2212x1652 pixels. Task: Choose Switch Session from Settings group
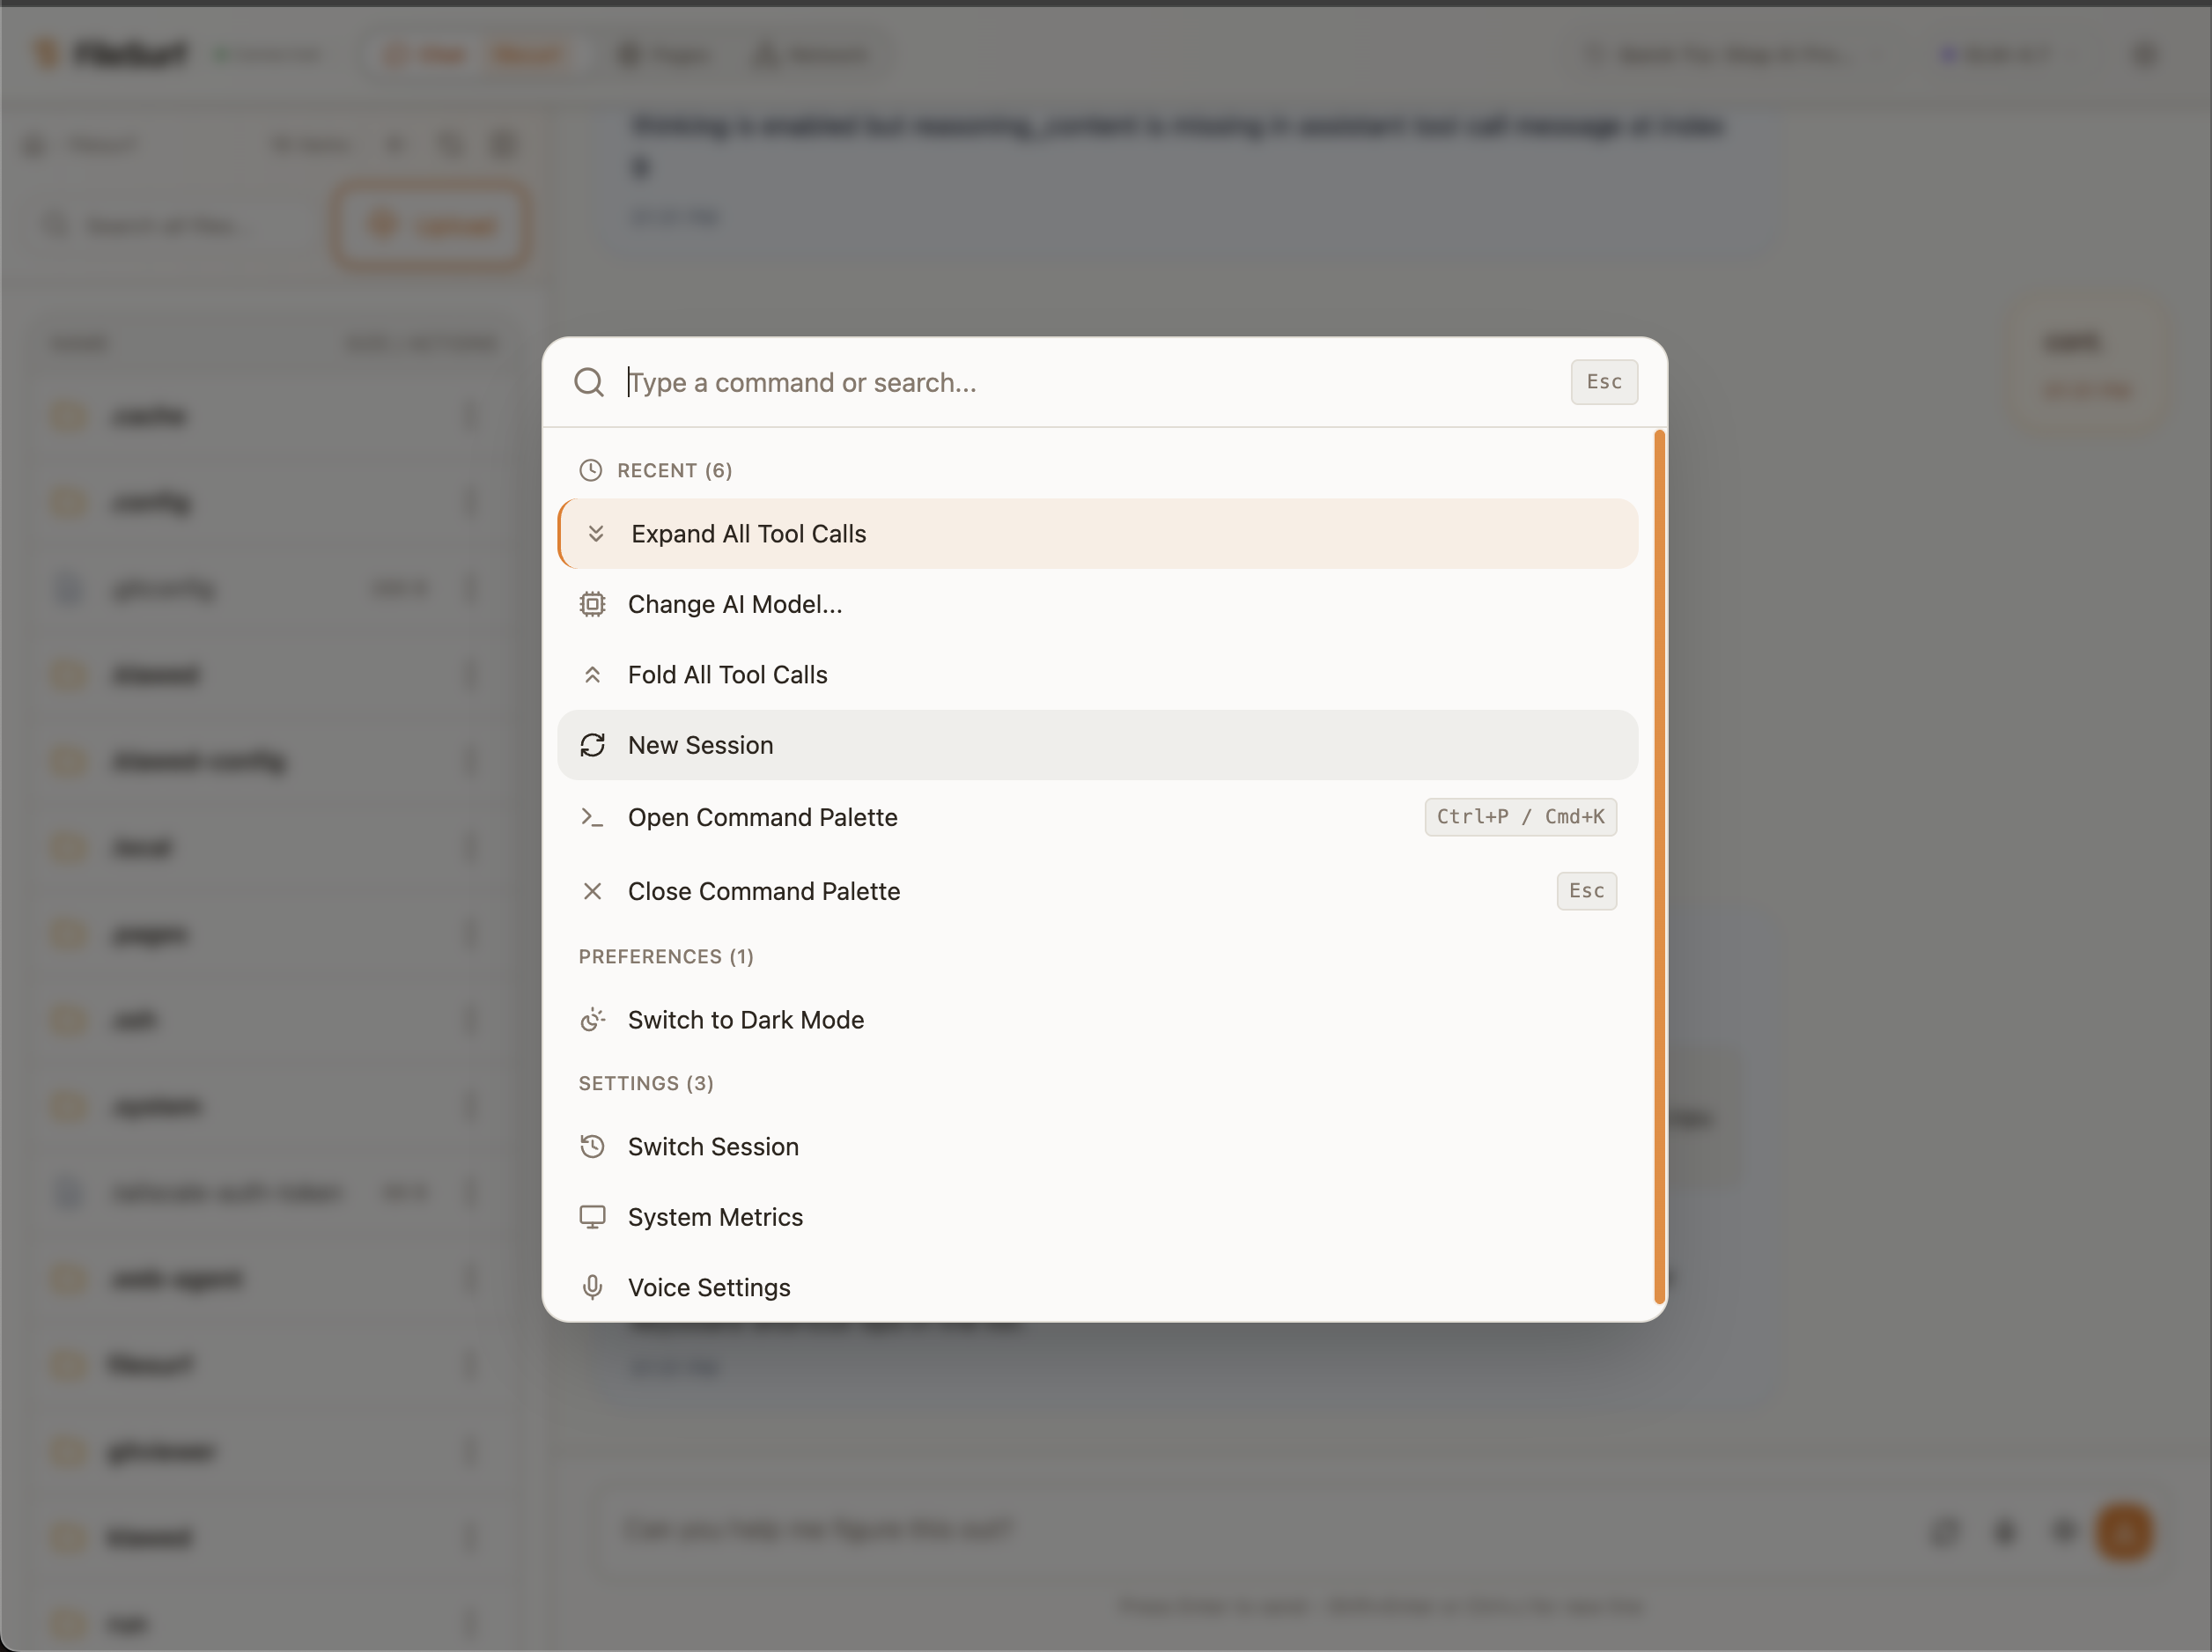(x=713, y=1146)
